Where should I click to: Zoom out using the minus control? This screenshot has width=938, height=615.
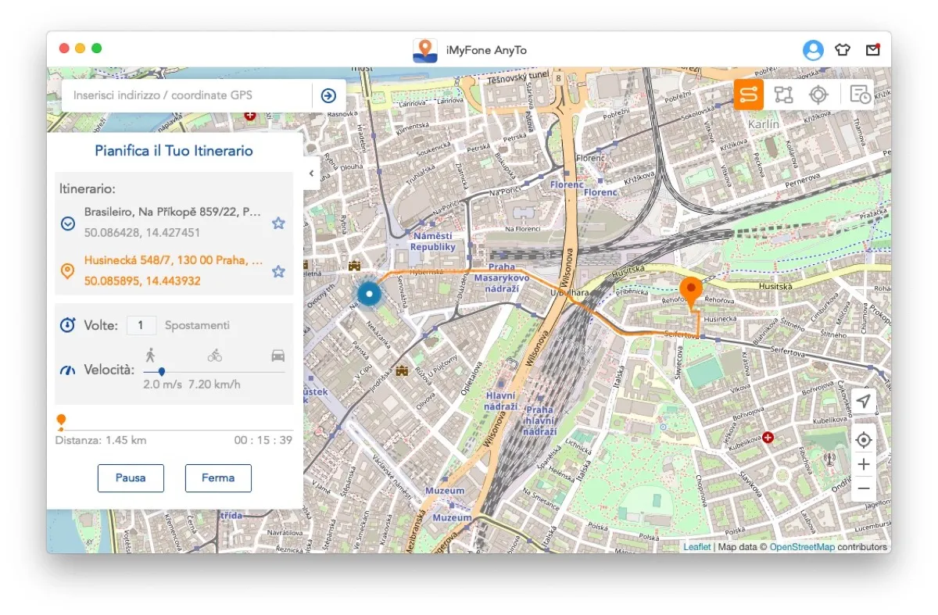[863, 488]
